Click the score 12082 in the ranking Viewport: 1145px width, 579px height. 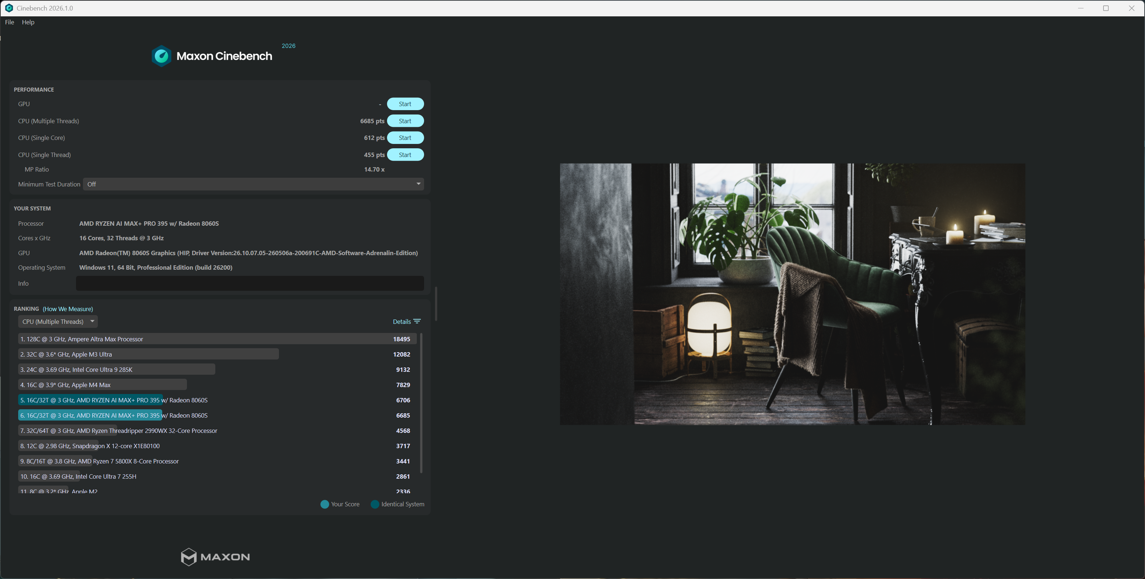[x=402, y=354]
